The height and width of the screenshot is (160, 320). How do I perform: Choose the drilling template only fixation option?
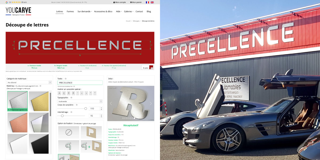coord(91,133)
